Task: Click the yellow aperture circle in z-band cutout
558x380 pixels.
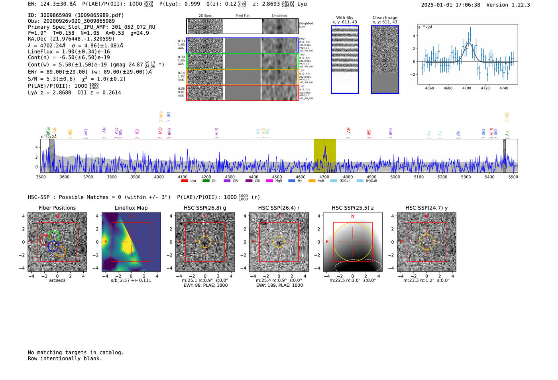Action: click(x=353, y=242)
